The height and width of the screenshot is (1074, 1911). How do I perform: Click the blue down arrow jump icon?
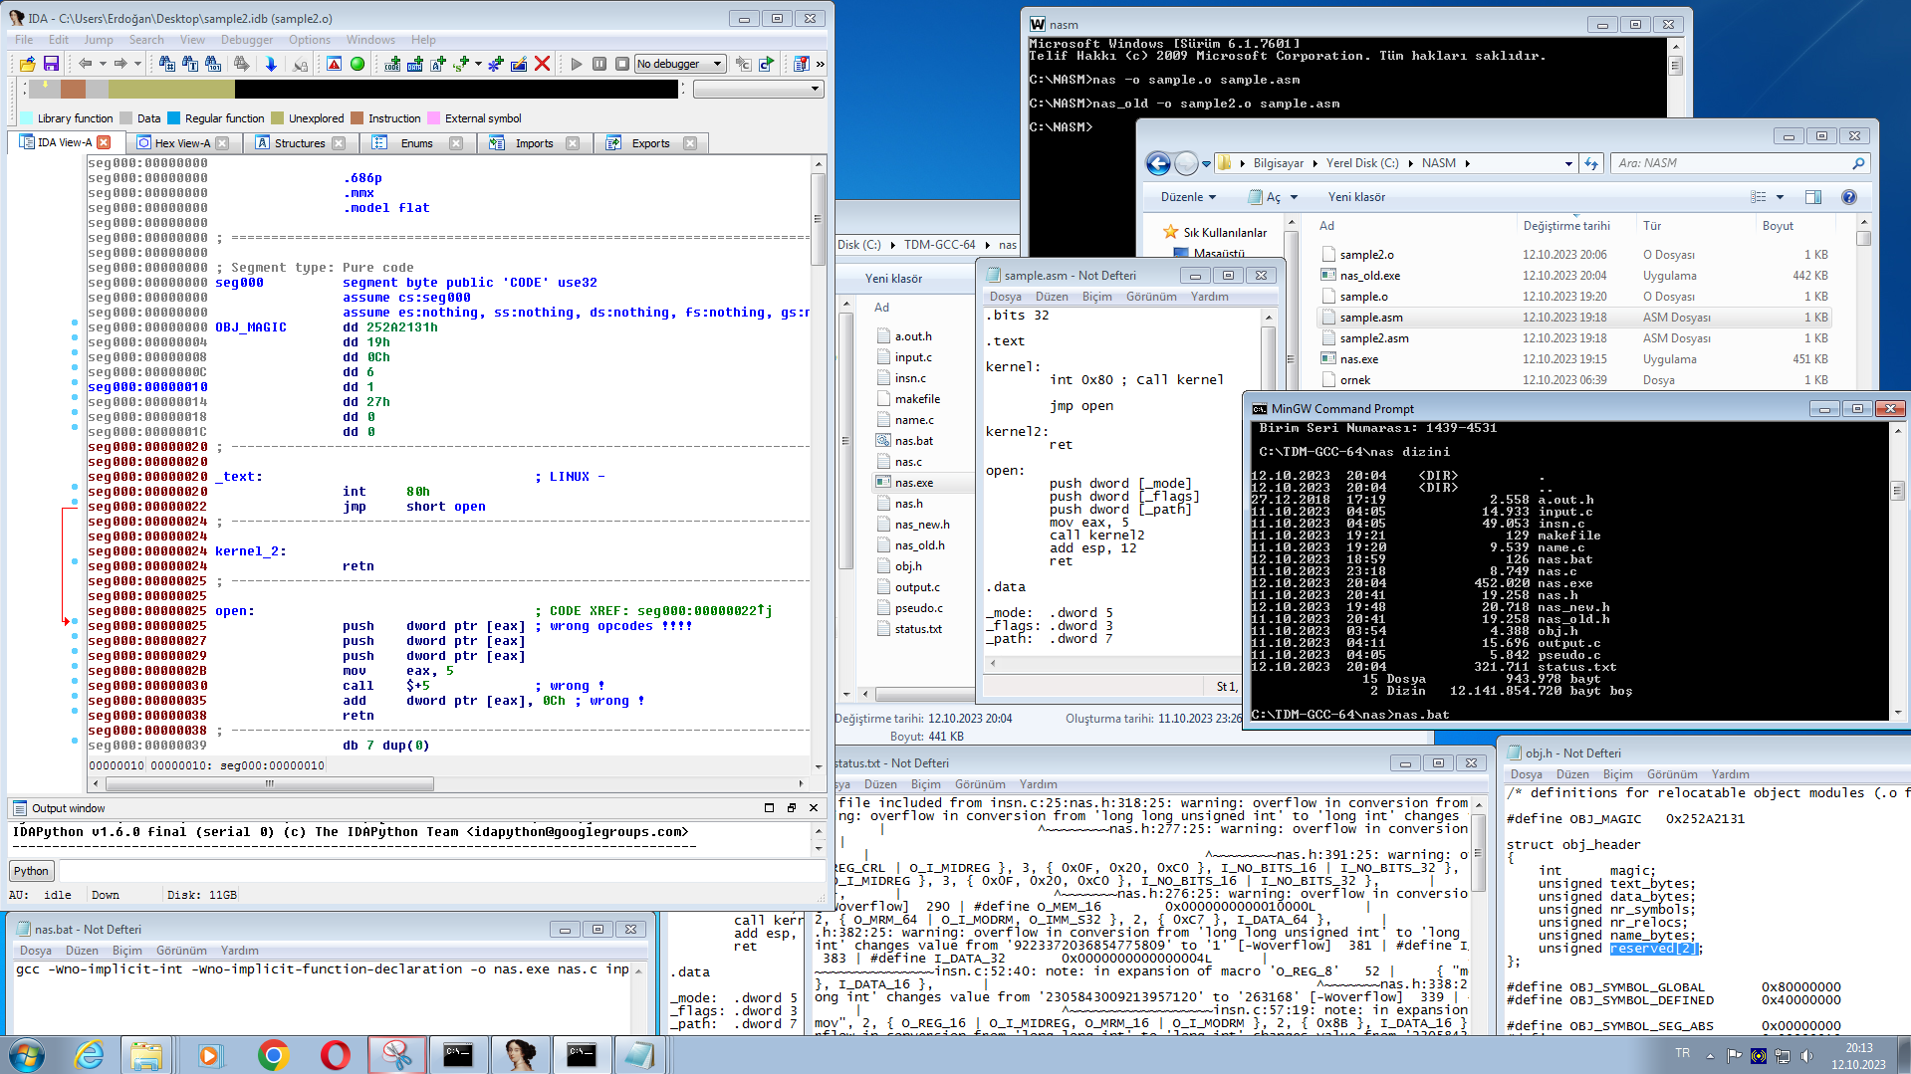pos(271,64)
